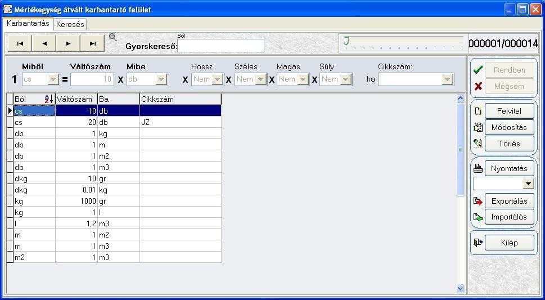Click the Váltószám value field
545x300 pixels.
pos(92,79)
